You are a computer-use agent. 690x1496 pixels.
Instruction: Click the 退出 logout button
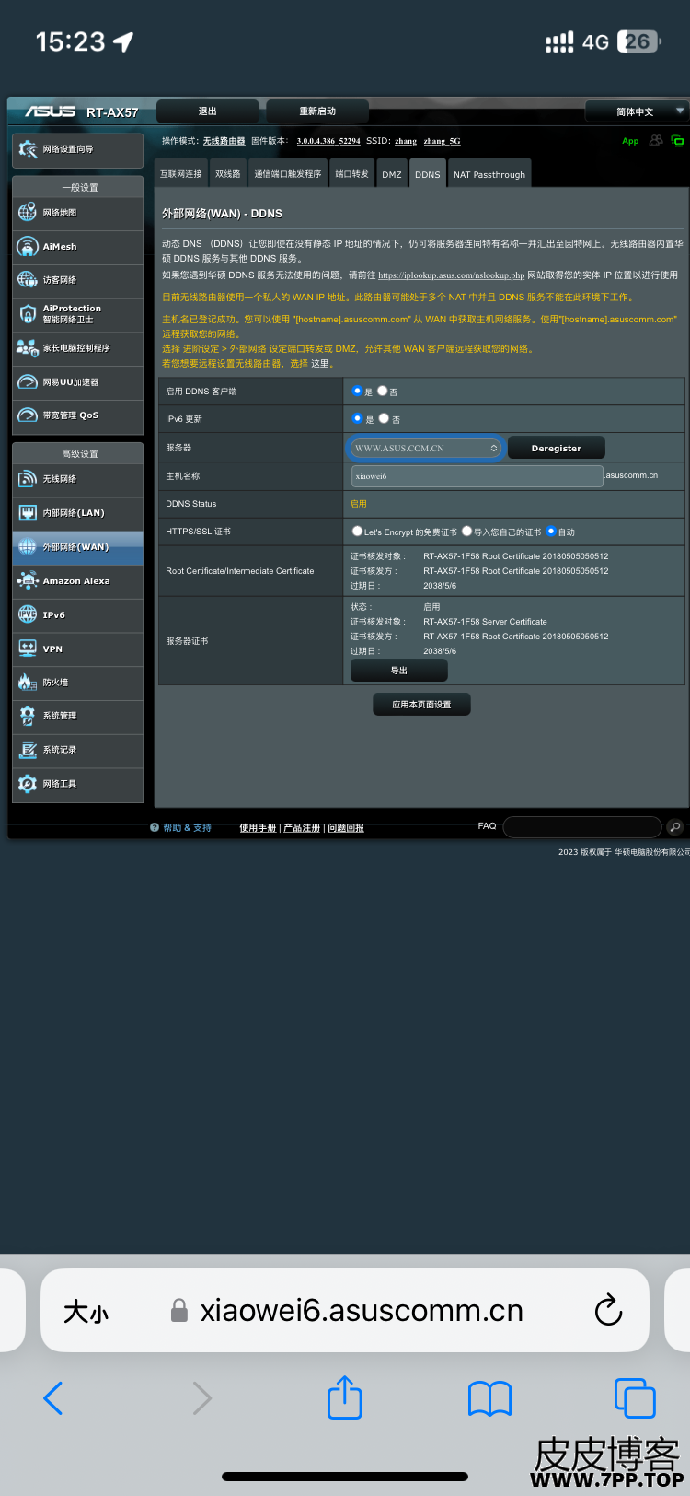208,111
